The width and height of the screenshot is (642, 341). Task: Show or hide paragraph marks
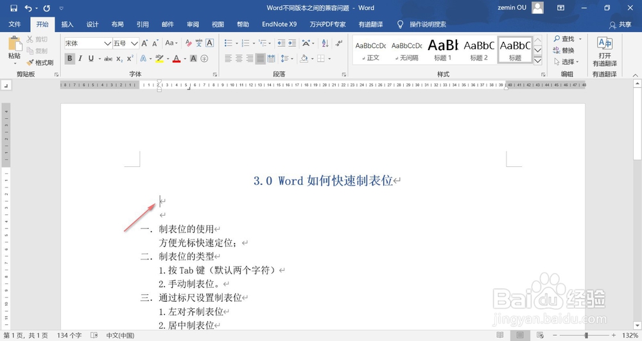pyautogui.click(x=339, y=43)
